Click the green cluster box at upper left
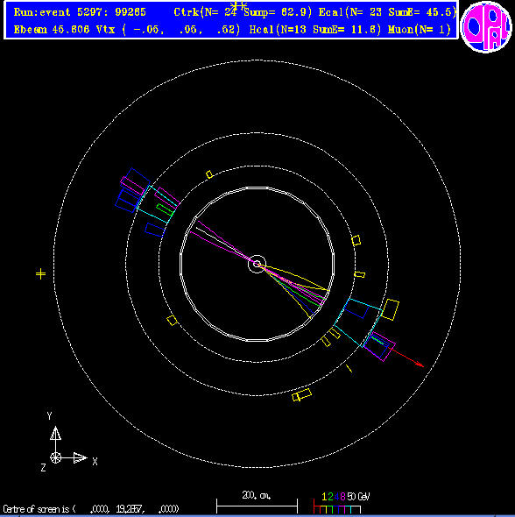Viewport: 515px width, 517px height. pyautogui.click(x=165, y=209)
